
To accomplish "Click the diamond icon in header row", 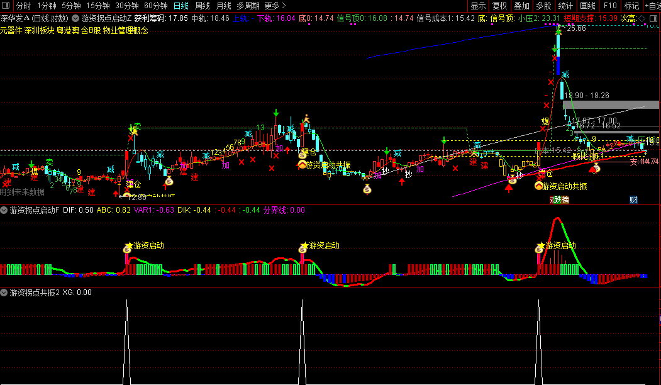I will (x=642, y=18).
